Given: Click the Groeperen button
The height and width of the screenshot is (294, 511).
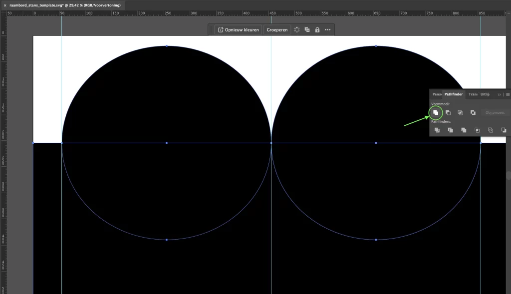Looking at the screenshot, I should (277, 30).
